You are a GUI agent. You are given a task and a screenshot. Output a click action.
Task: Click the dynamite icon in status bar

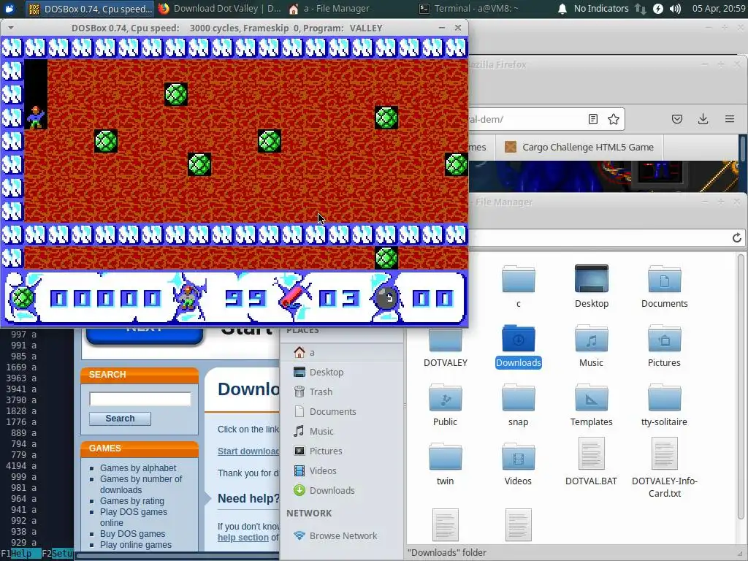[x=292, y=297]
